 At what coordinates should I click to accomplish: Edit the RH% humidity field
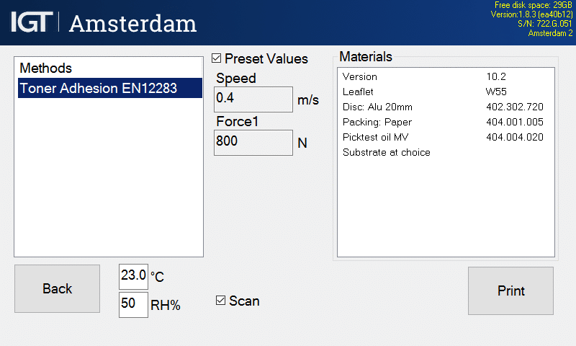coord(133,304)
